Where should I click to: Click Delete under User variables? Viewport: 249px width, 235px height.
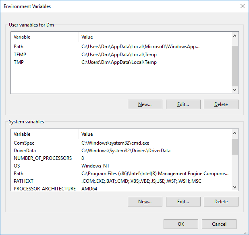(221, 104)
